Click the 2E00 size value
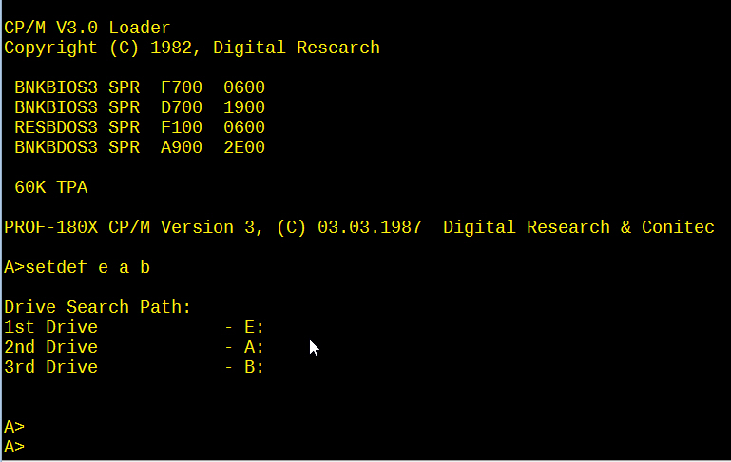Viewport: 731px width, 462px height. pos(244,147)
